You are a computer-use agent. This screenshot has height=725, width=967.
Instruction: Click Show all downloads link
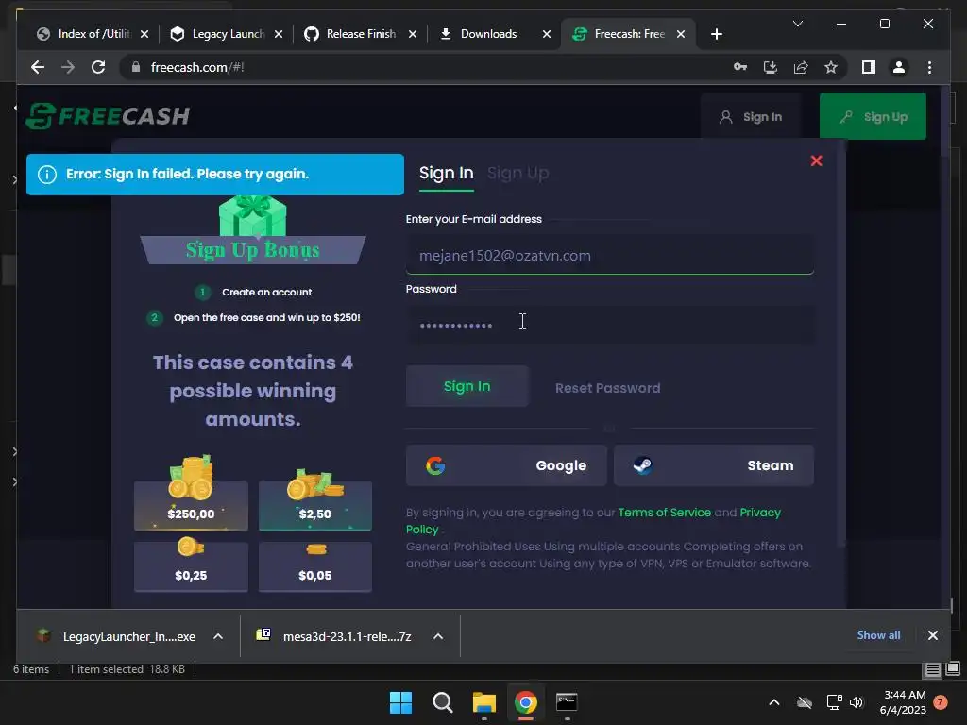[878, 635]
